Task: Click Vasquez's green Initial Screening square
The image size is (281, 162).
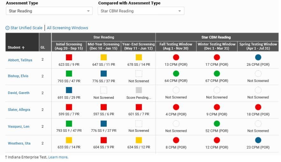Action: coord(69,124)
